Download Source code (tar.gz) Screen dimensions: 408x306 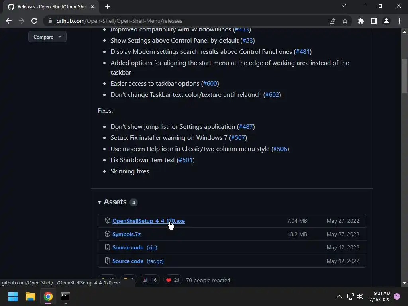pyautogui.click(x=138, y=261)
